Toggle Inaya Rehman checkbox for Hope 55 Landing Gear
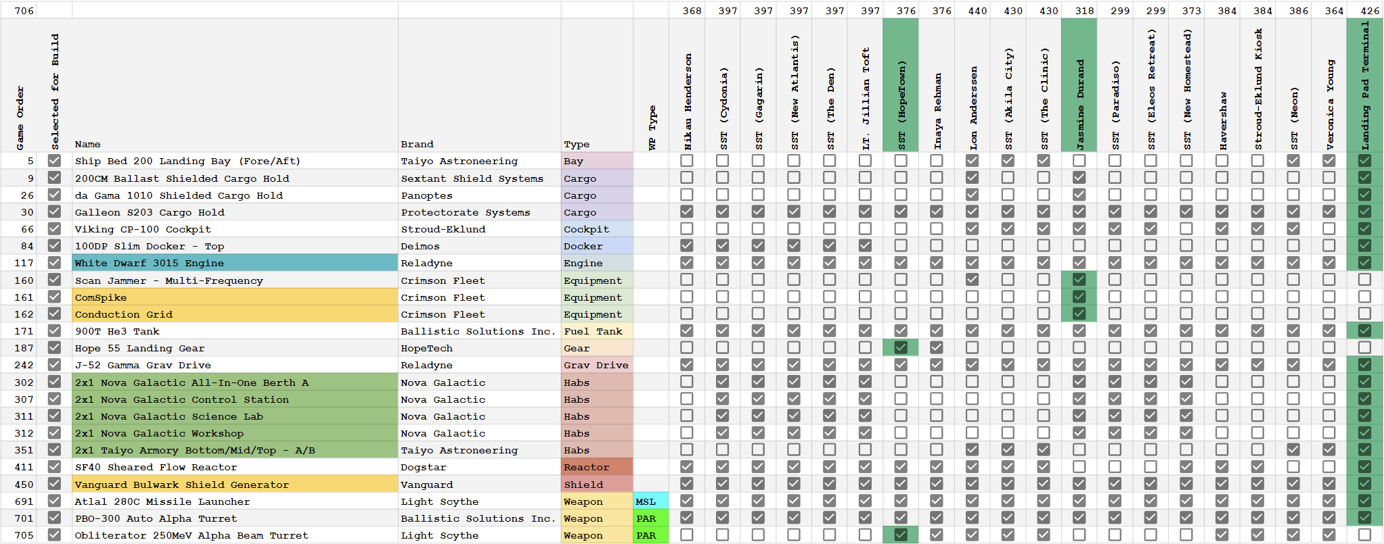 [x=936, y=347]
